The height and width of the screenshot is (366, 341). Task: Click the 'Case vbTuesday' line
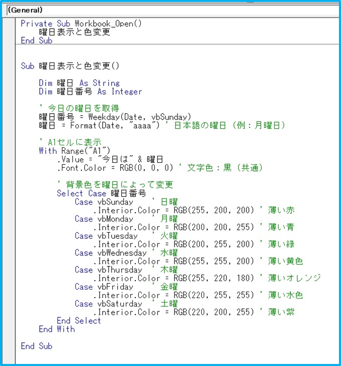pos(126,236)
